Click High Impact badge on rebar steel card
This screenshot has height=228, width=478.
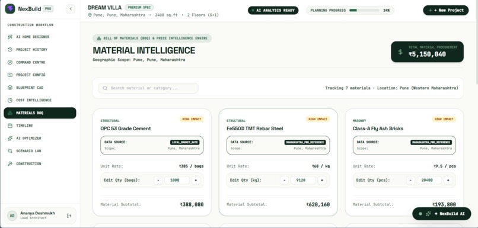click(x=318, y=119)
